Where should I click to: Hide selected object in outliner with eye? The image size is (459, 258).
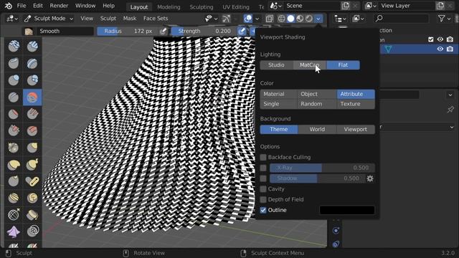[440, 49]
